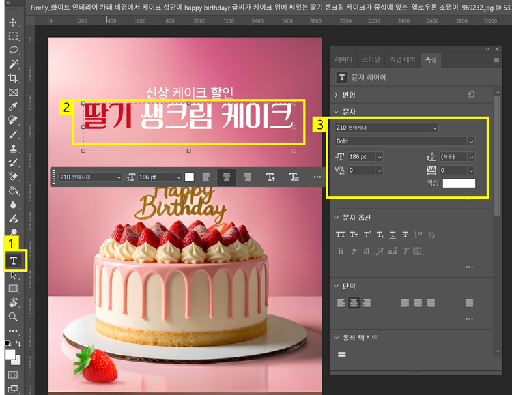Collapse the 단락 section
The height and width of the screenshot is (395, 512).
336,286
